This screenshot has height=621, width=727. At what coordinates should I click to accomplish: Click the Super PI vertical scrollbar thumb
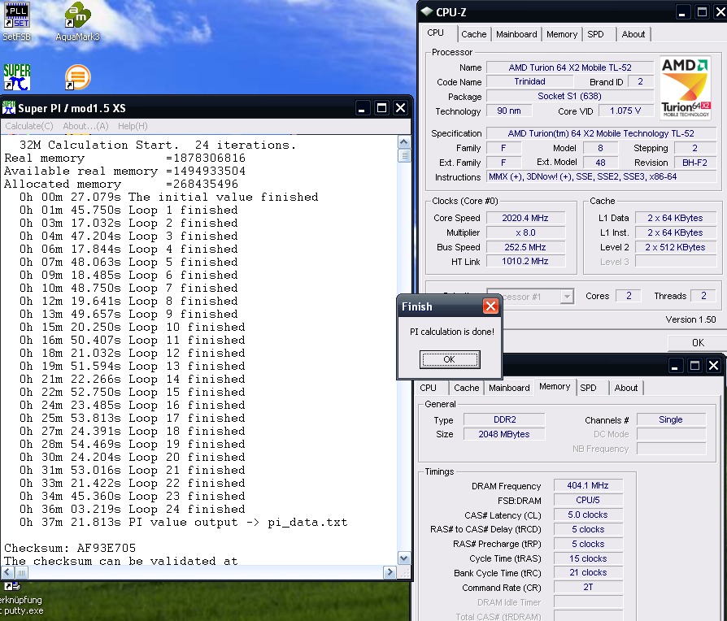(404, 156)
